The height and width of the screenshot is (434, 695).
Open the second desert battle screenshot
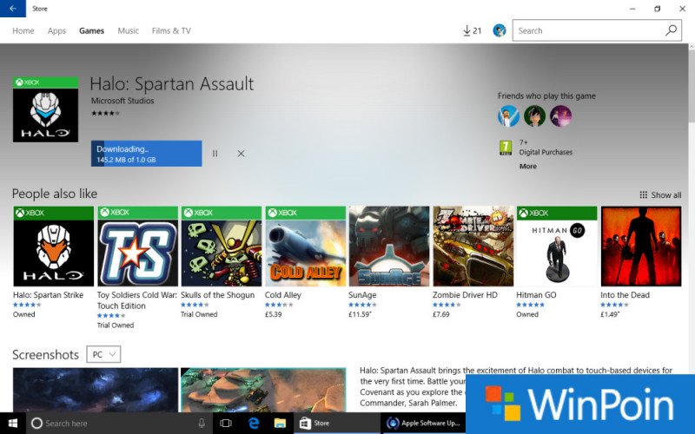coord(263,390)
